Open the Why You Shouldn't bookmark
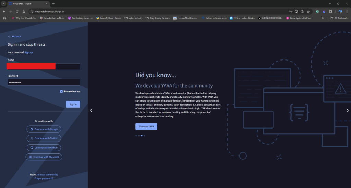The image size is (351, 188). pos(24,18)
